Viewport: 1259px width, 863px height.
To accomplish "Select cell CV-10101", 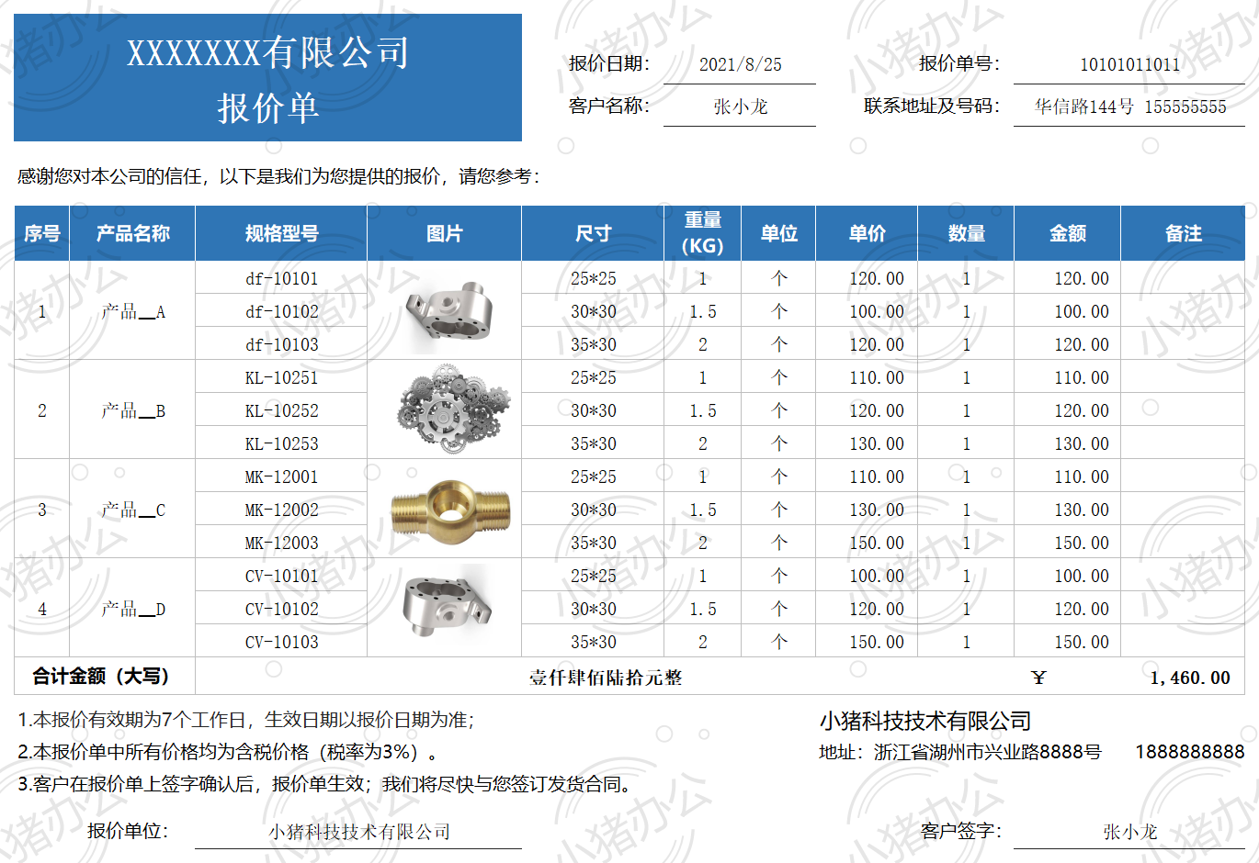I will pos(282,576).
